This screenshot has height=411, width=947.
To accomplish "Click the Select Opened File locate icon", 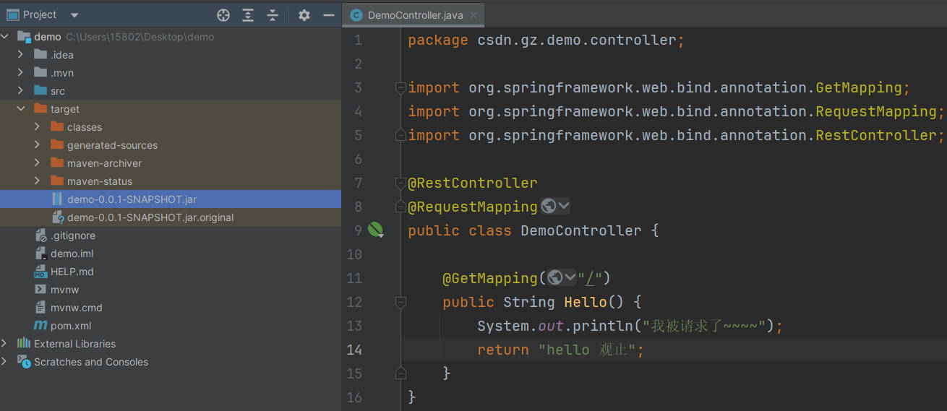I will point(223,15).
